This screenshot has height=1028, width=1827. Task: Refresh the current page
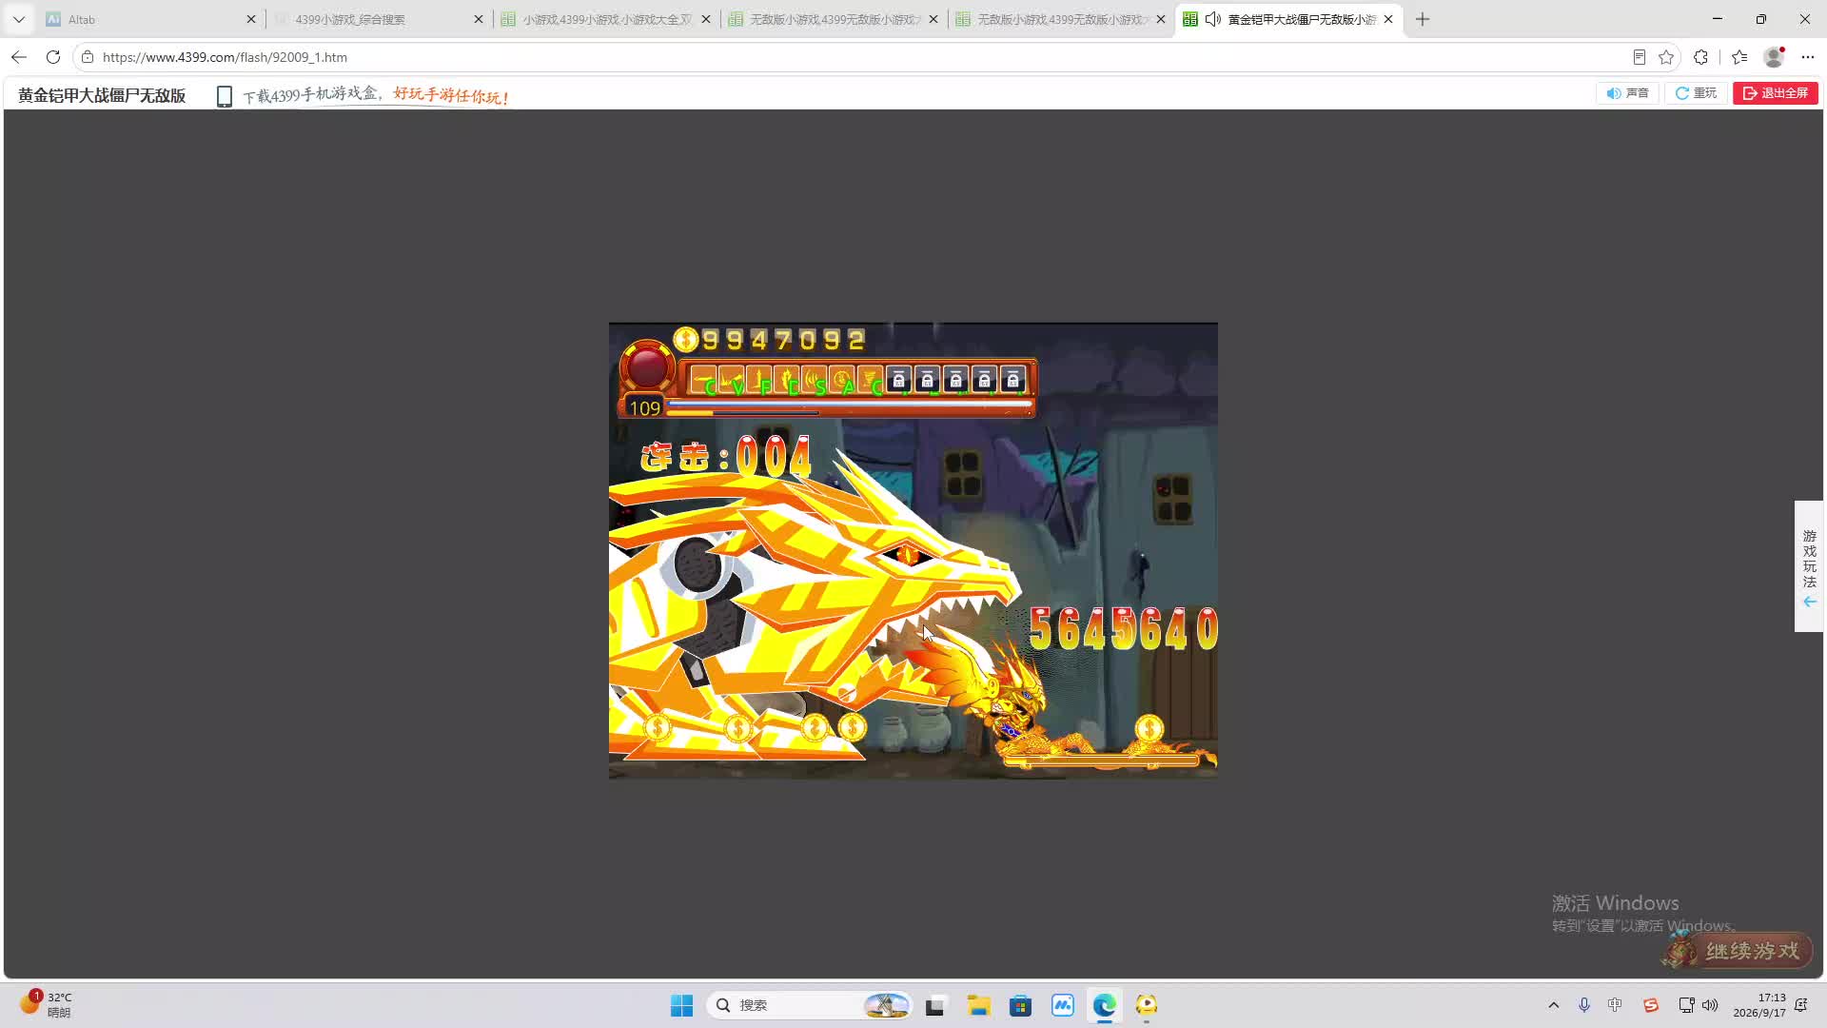[53, 57]
